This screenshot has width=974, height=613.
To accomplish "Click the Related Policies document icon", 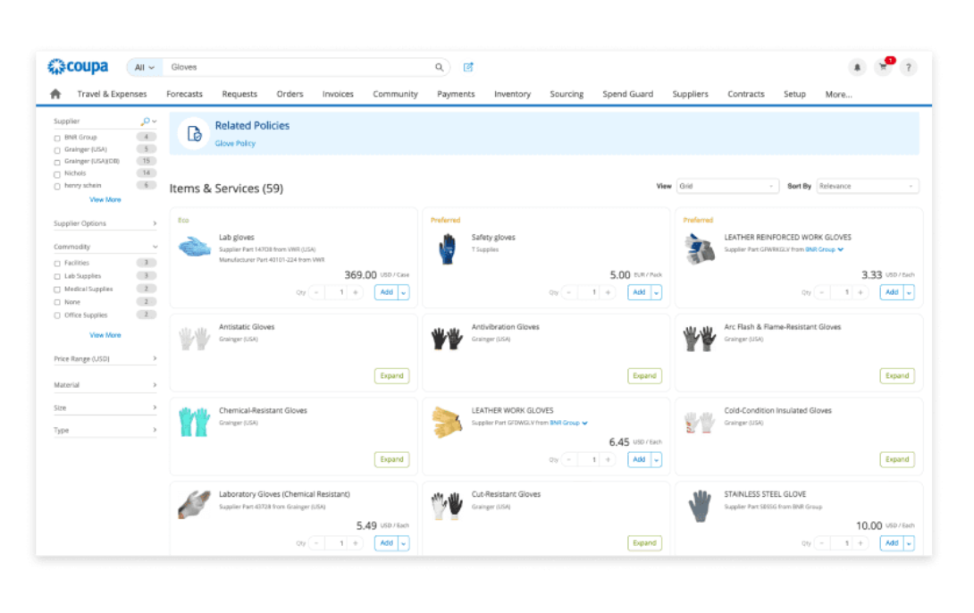I will tap(194, 133).
